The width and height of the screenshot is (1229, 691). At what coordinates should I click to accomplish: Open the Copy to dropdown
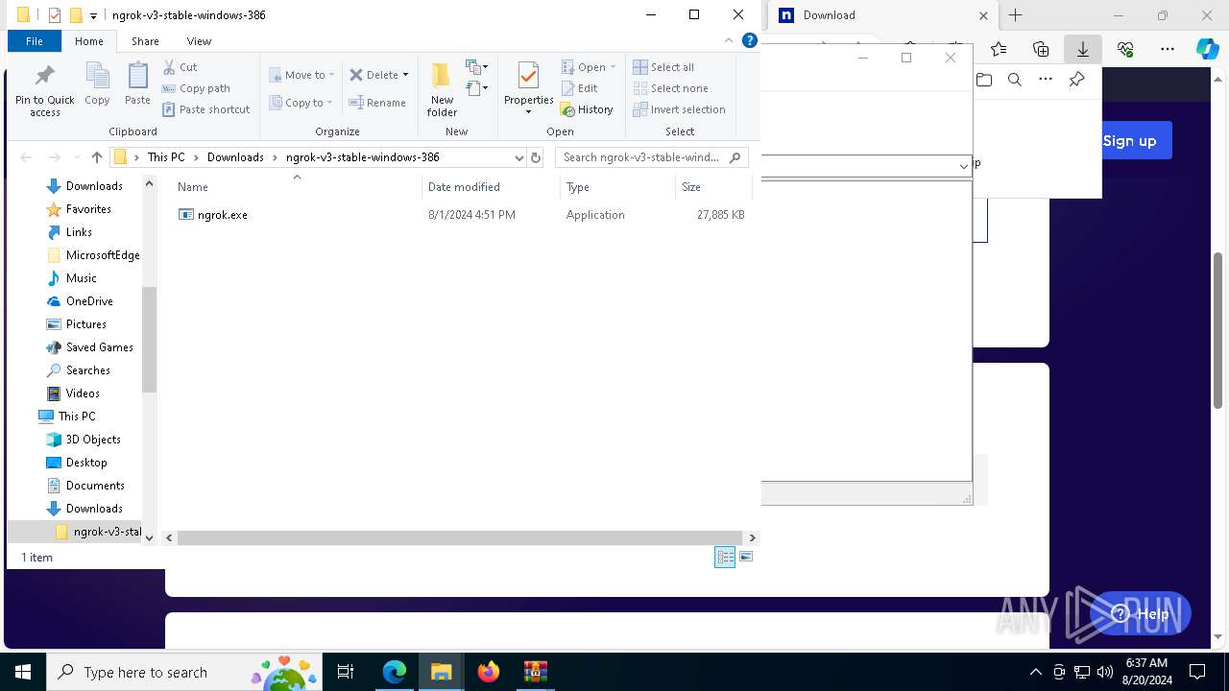click(301, 103)
